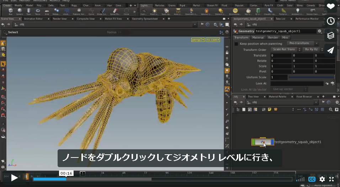Enable Keep position when parenting checkbox
This screenshot has width=340, height=187.
point(237,44)
